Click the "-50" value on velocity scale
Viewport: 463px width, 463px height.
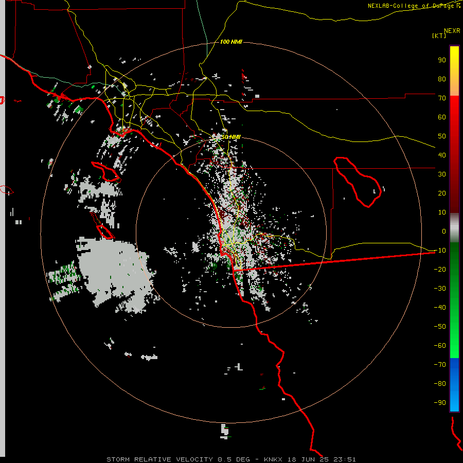[440, 327]
